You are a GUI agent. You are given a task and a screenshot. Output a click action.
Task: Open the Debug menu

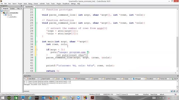pos(30,4)
